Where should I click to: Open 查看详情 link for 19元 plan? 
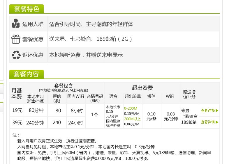(209, 110)
